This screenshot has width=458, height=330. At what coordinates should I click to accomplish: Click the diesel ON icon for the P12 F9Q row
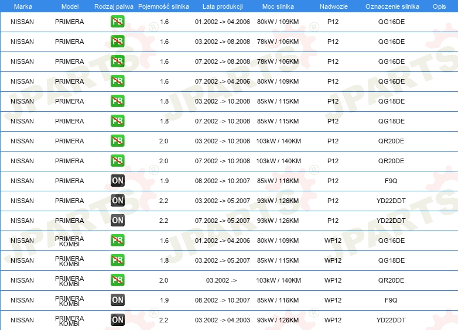tap(117, 181)
